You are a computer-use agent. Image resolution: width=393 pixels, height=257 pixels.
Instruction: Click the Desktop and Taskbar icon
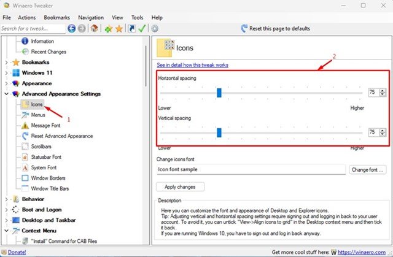16,220
